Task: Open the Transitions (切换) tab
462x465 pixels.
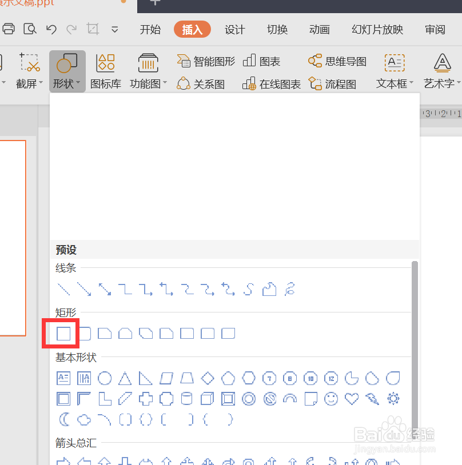Action: 277,29
